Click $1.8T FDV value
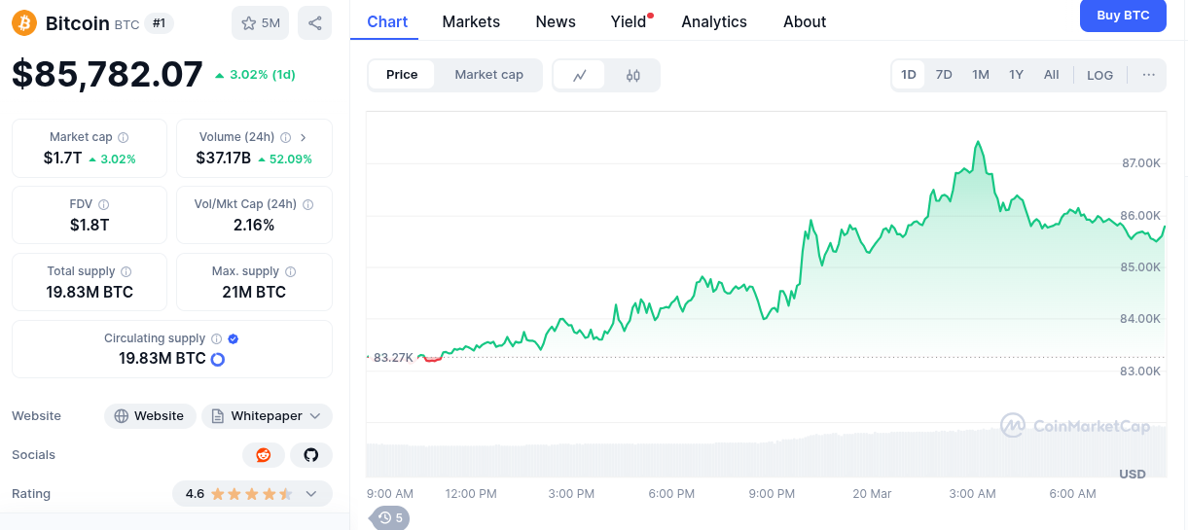The height and width of the screenshot is (530, 1188). coord(90,225)
